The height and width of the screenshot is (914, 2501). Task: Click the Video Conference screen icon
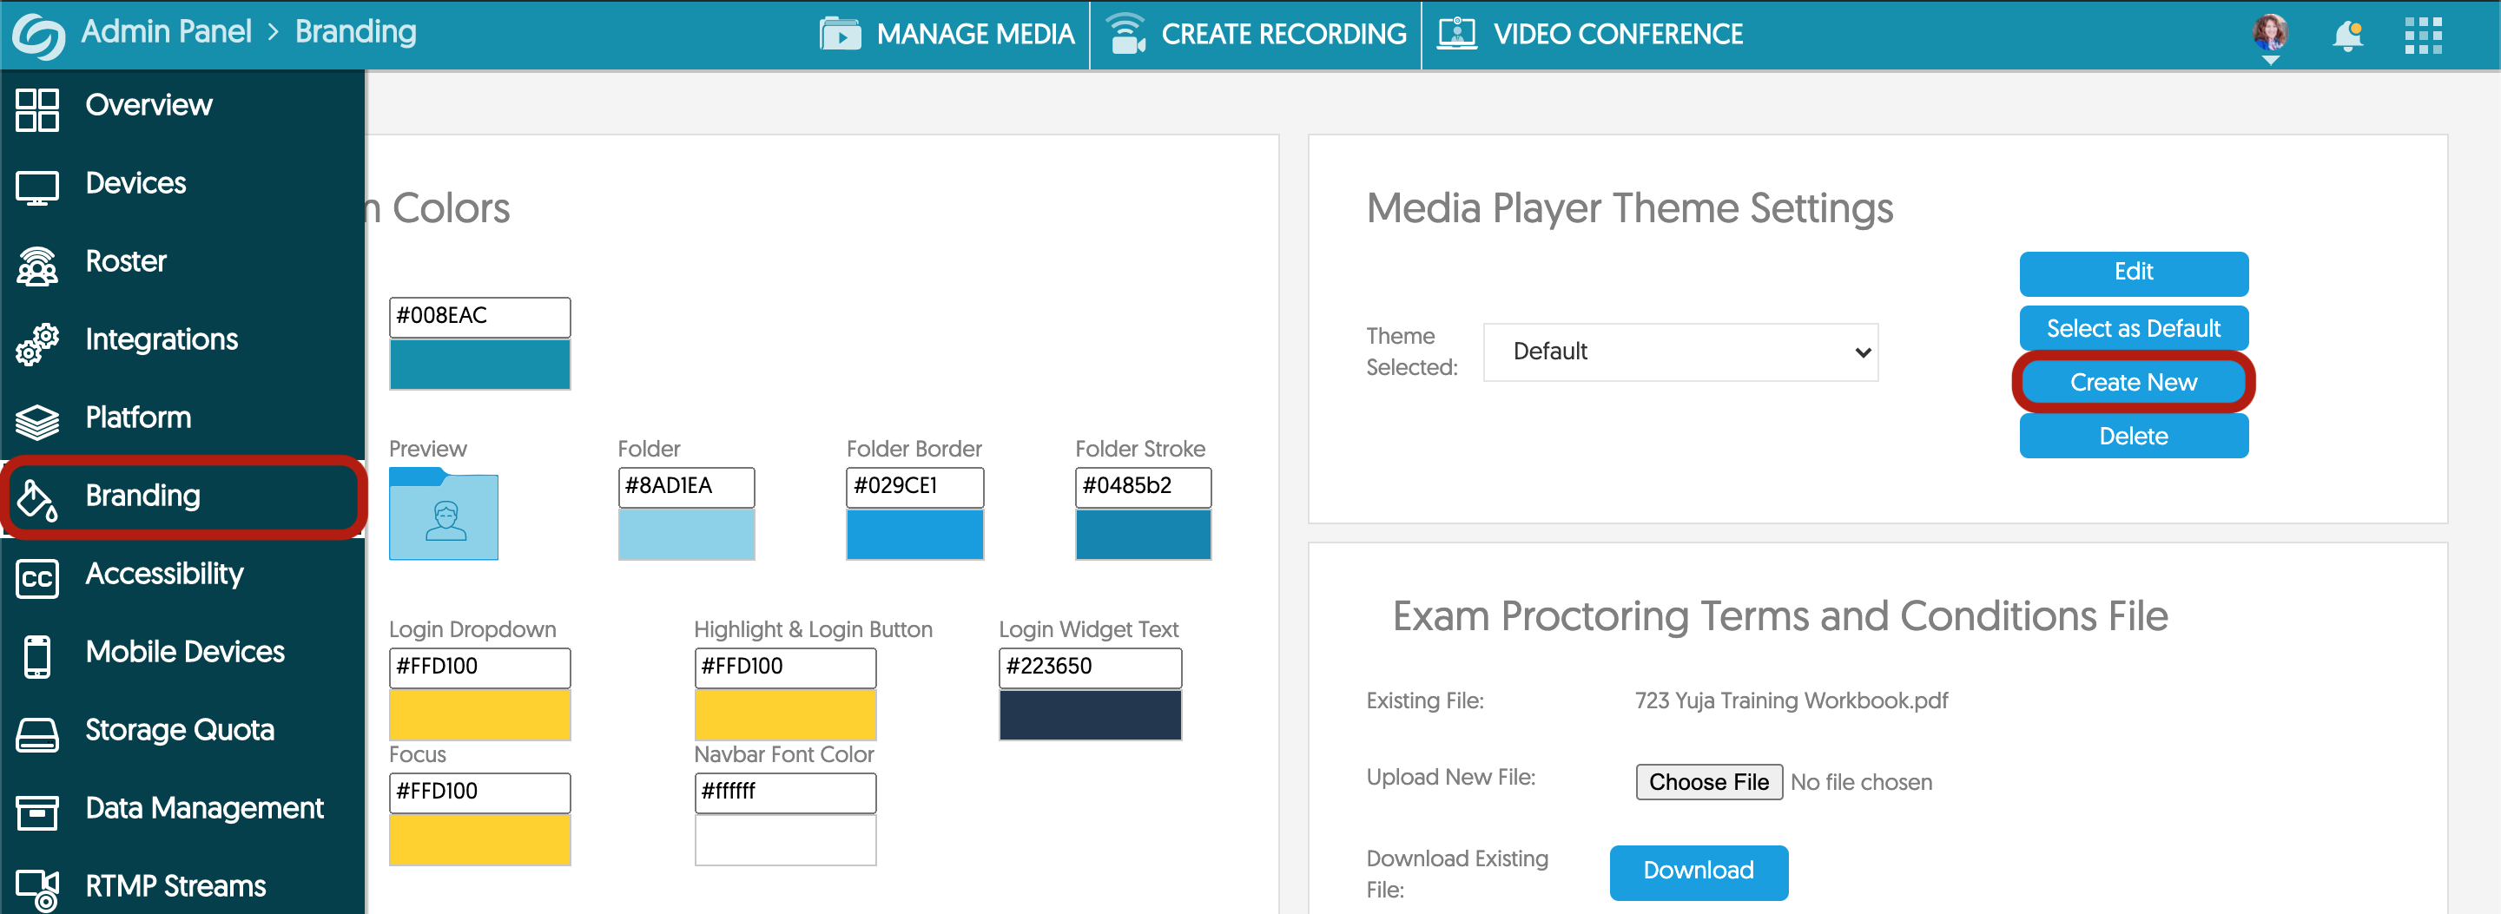click(1456, 34)
